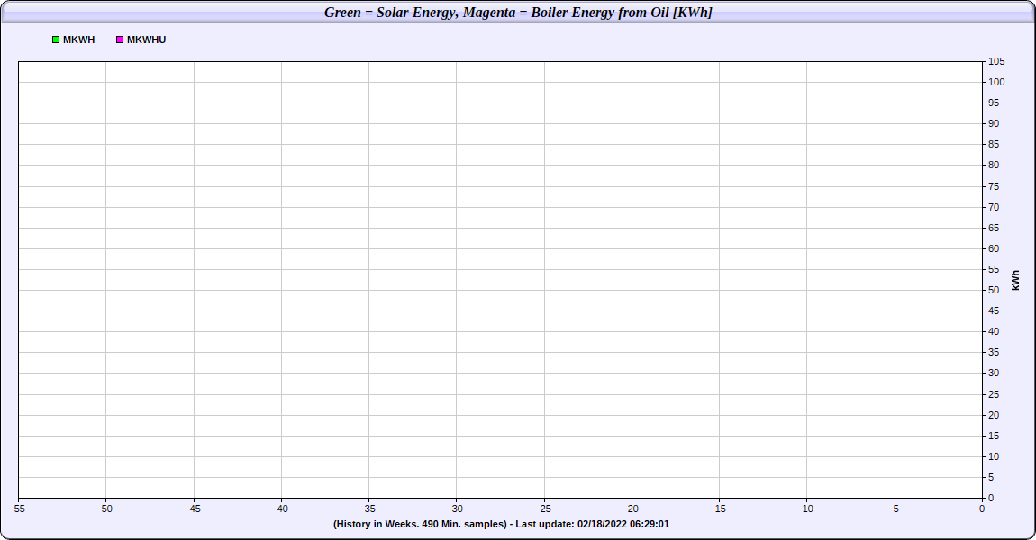Click the y-axis value 105
The height and width of the screenshot is (540, 1036).
tap(996, 61)
